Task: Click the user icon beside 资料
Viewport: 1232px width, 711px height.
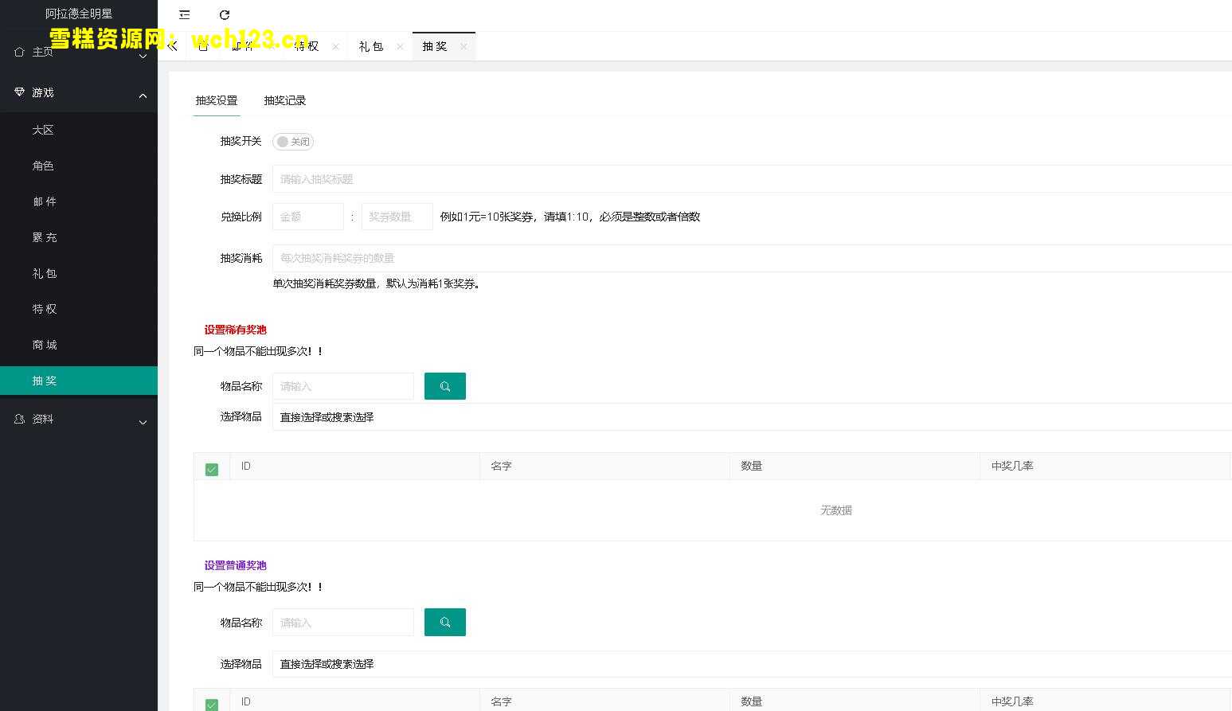Action: (19, 419)
